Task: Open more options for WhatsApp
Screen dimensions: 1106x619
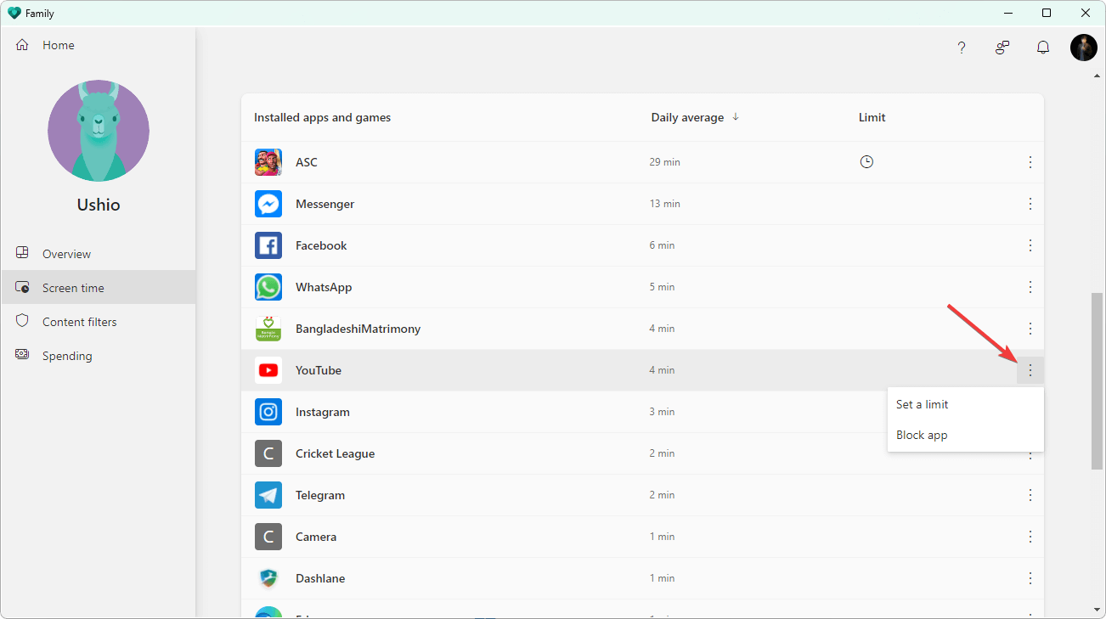Action: pos(1030,287)
